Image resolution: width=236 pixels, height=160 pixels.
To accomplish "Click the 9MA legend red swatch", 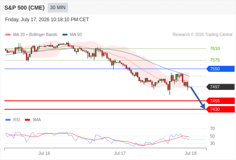I will tap(27, 120).
